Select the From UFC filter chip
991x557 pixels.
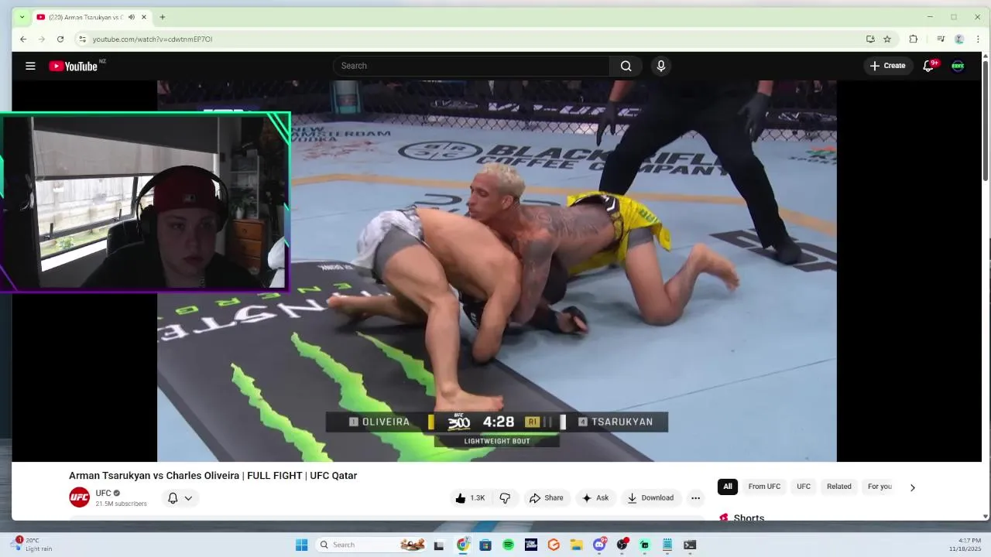[764, 487]
